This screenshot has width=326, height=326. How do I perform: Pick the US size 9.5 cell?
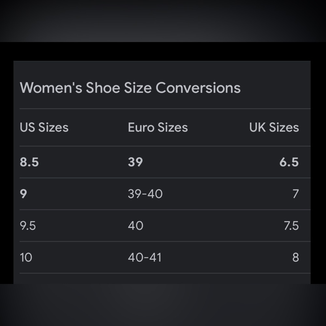28,226
